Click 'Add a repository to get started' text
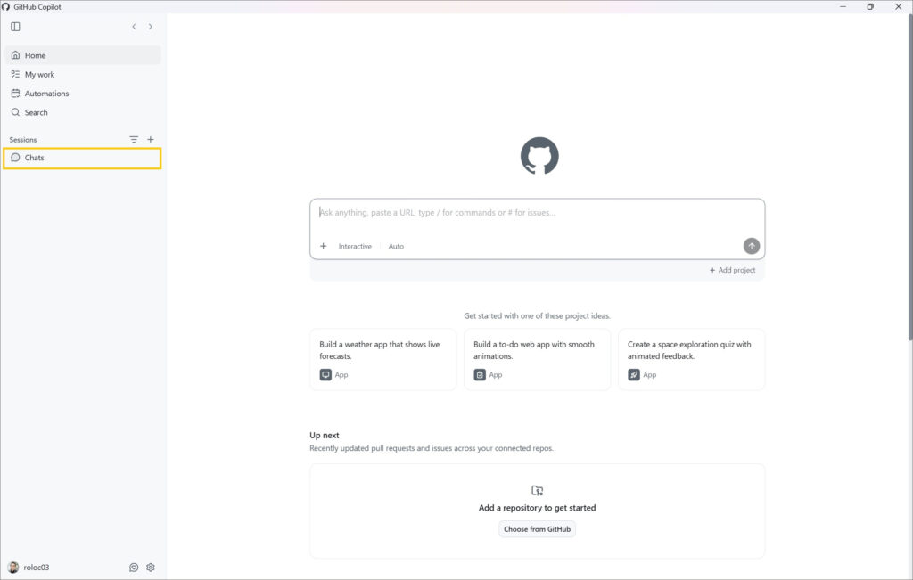This screenshot has height=580, width=913. tap(537, 508)
